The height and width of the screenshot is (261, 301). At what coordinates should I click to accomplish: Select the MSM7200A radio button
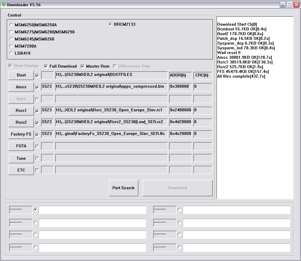pyautogui.click(x=11, y=46)
